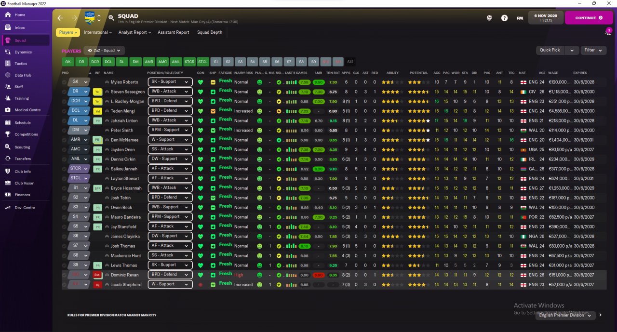This screenshot has height=332, width=617.
Task: Select the STCR position filter tab
Action: (189, 62)
